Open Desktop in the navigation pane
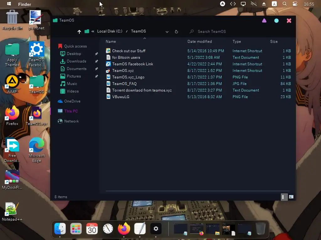 (71, 54)
